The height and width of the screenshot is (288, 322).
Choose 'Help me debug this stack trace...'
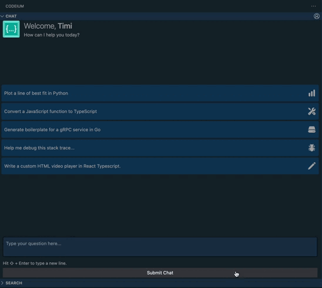(x=160, y=148)
